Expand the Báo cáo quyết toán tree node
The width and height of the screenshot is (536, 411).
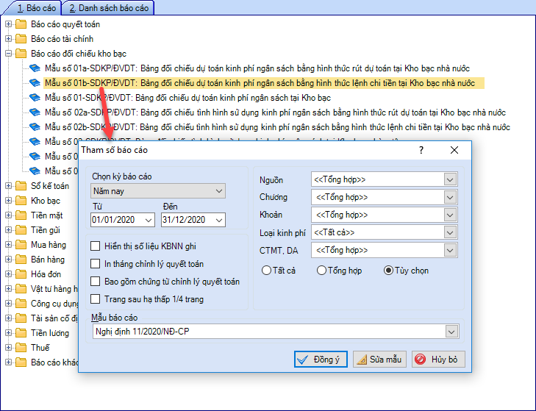coord(8,24)
